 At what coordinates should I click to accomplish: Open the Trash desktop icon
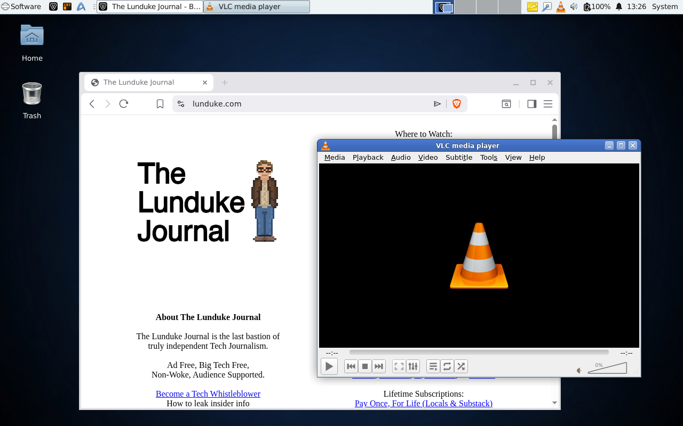coord(32,101)
